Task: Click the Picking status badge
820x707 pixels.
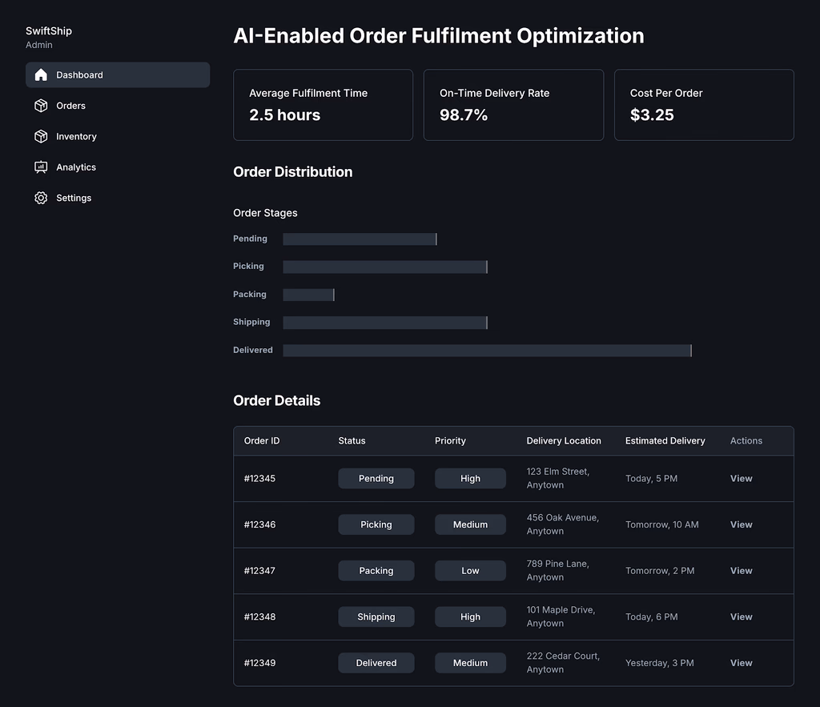Action: [x=376, y=524]
